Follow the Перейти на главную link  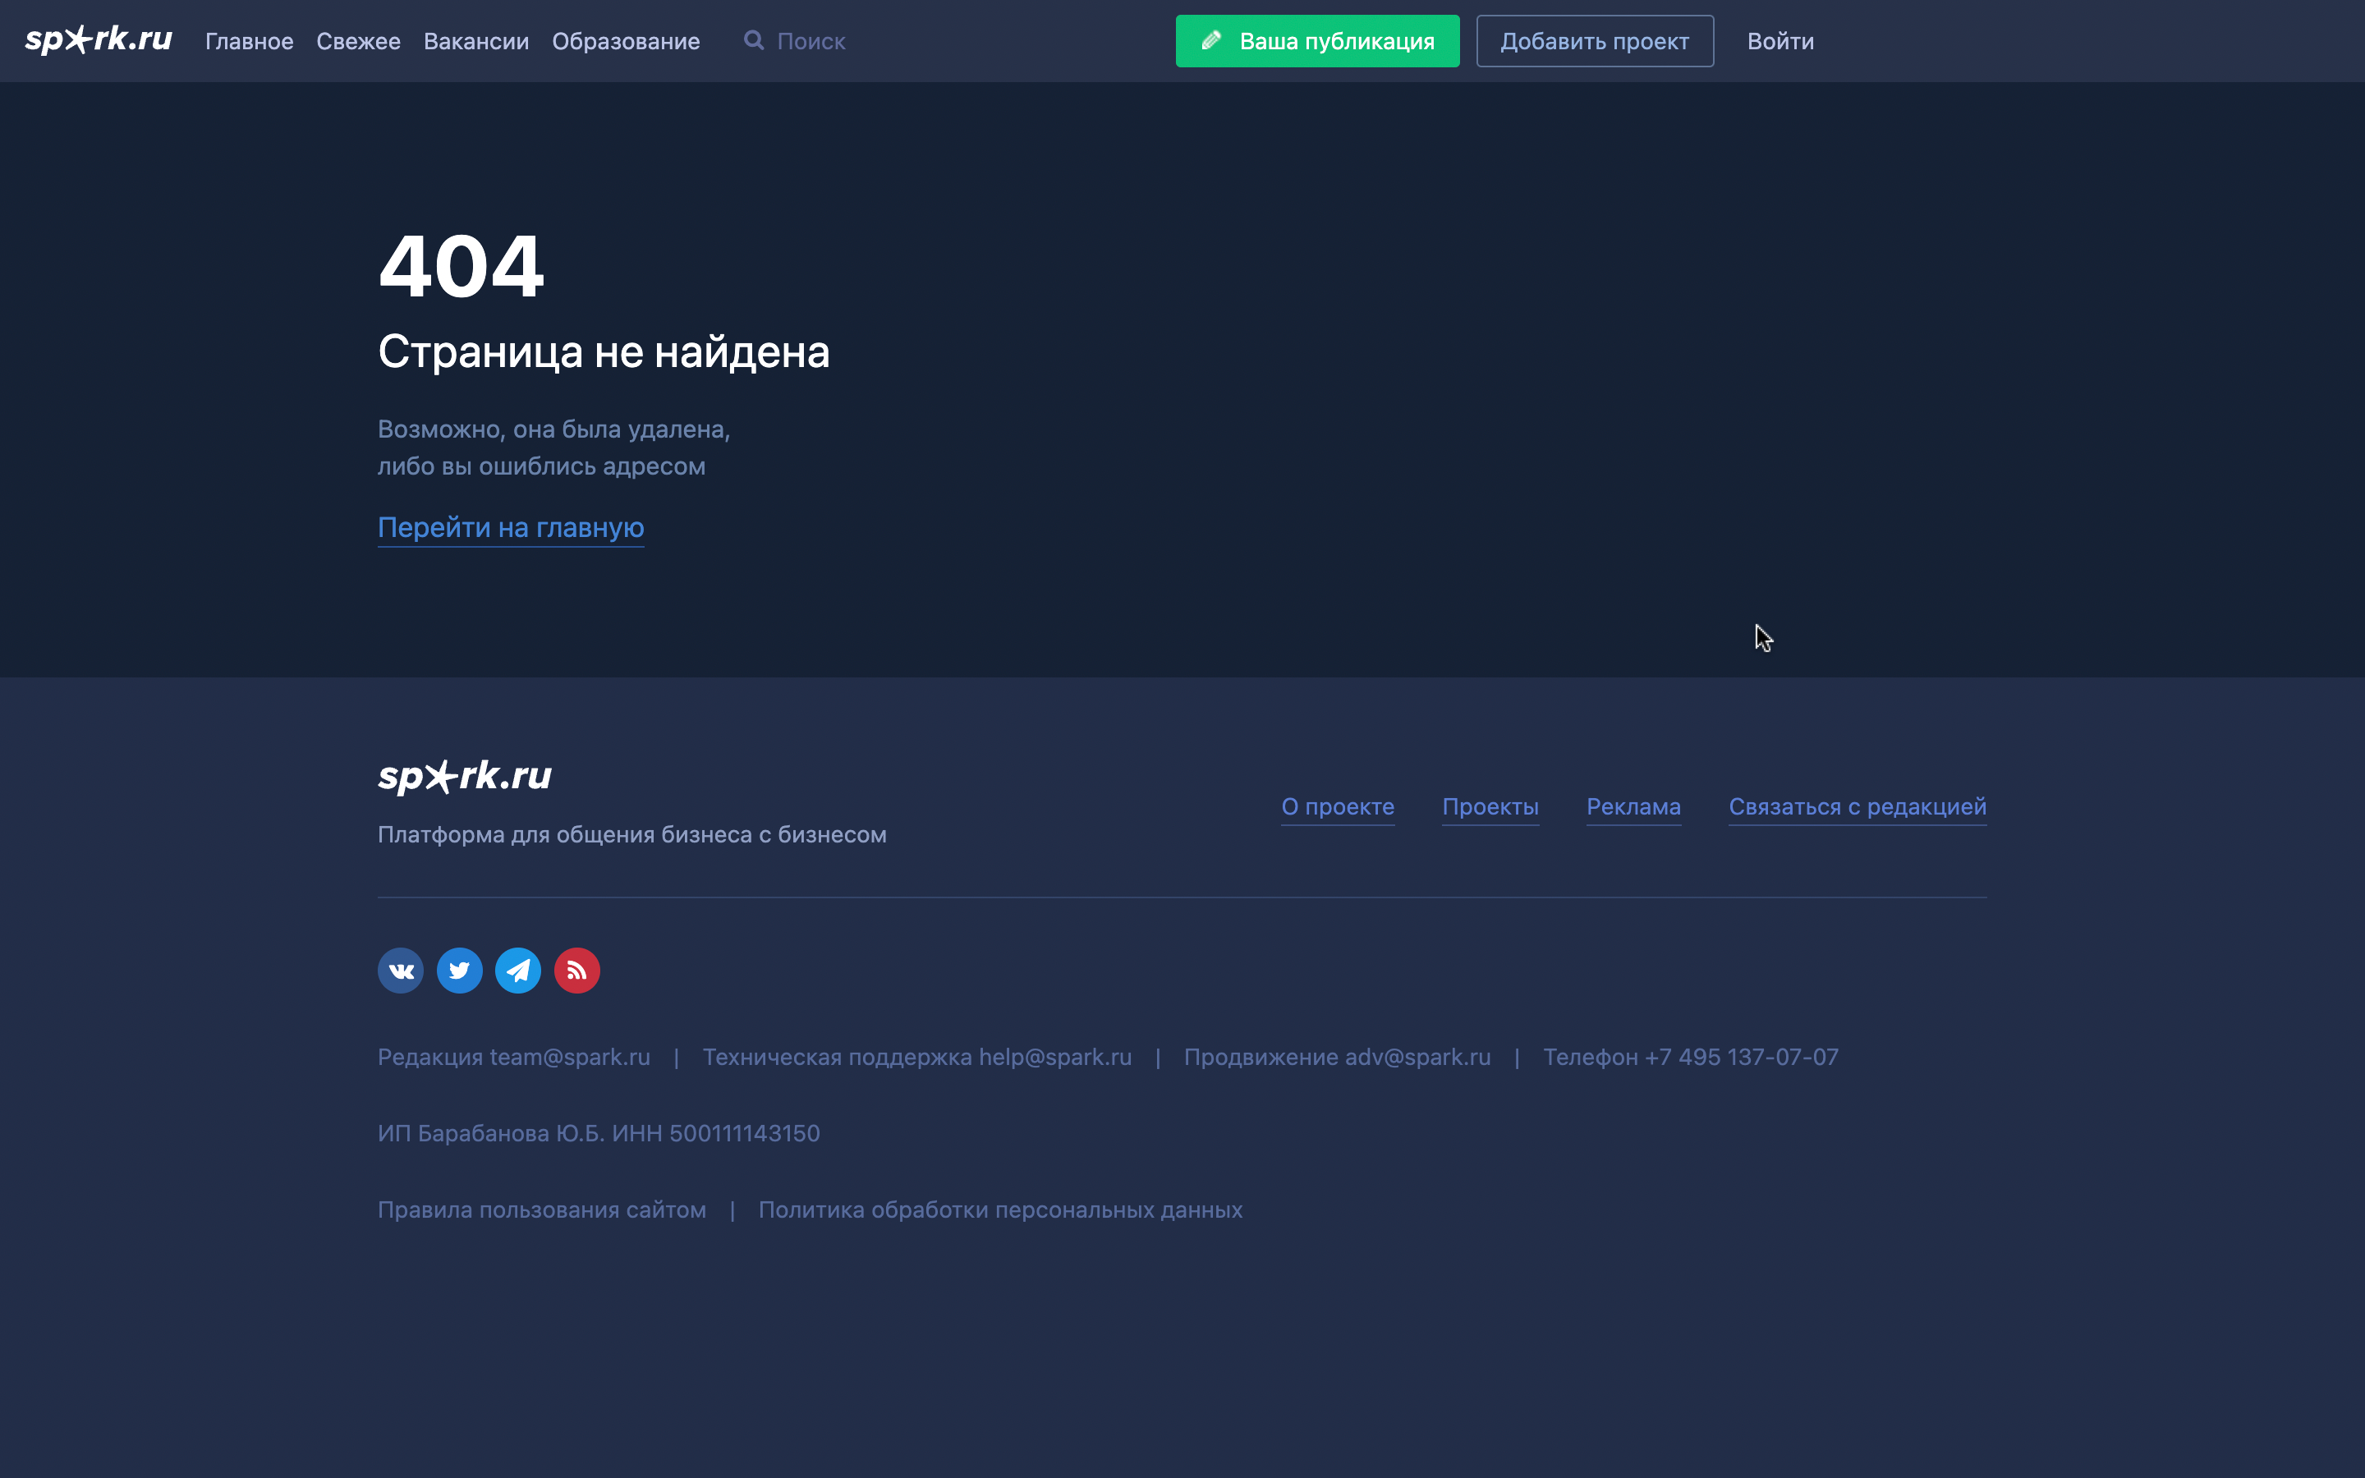click(x=511, y=528)
